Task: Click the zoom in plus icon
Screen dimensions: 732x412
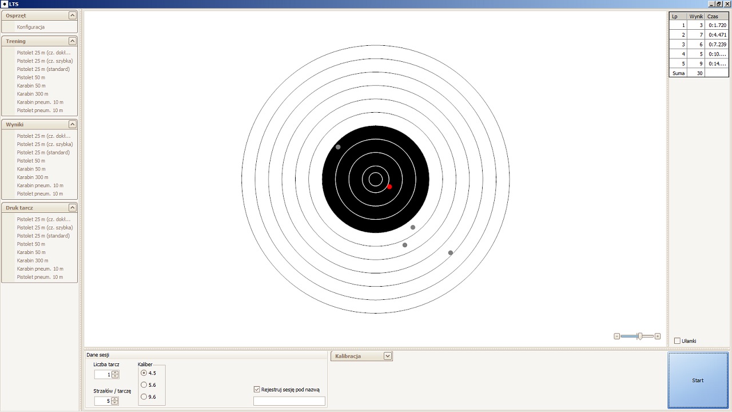Action: click(658, 336)
